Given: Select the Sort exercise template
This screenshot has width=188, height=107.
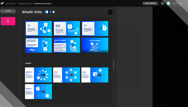Looking at the screenshot, I should pos(95,29).
